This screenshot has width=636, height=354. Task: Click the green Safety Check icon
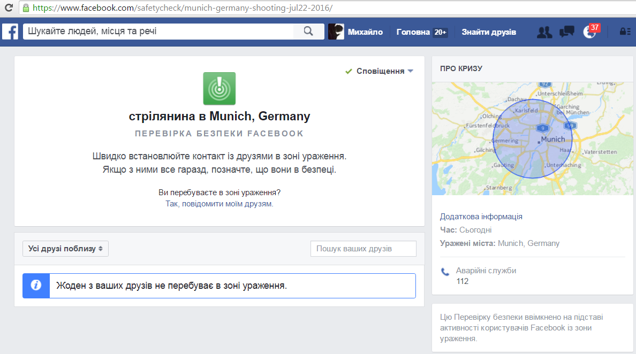pyautogui.click(x=219, y=88)
